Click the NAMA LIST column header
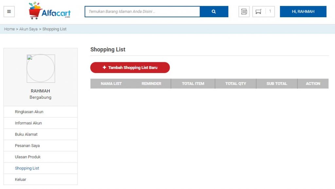The width and height of the screenshot is (335, 189). tap(111, 84)
